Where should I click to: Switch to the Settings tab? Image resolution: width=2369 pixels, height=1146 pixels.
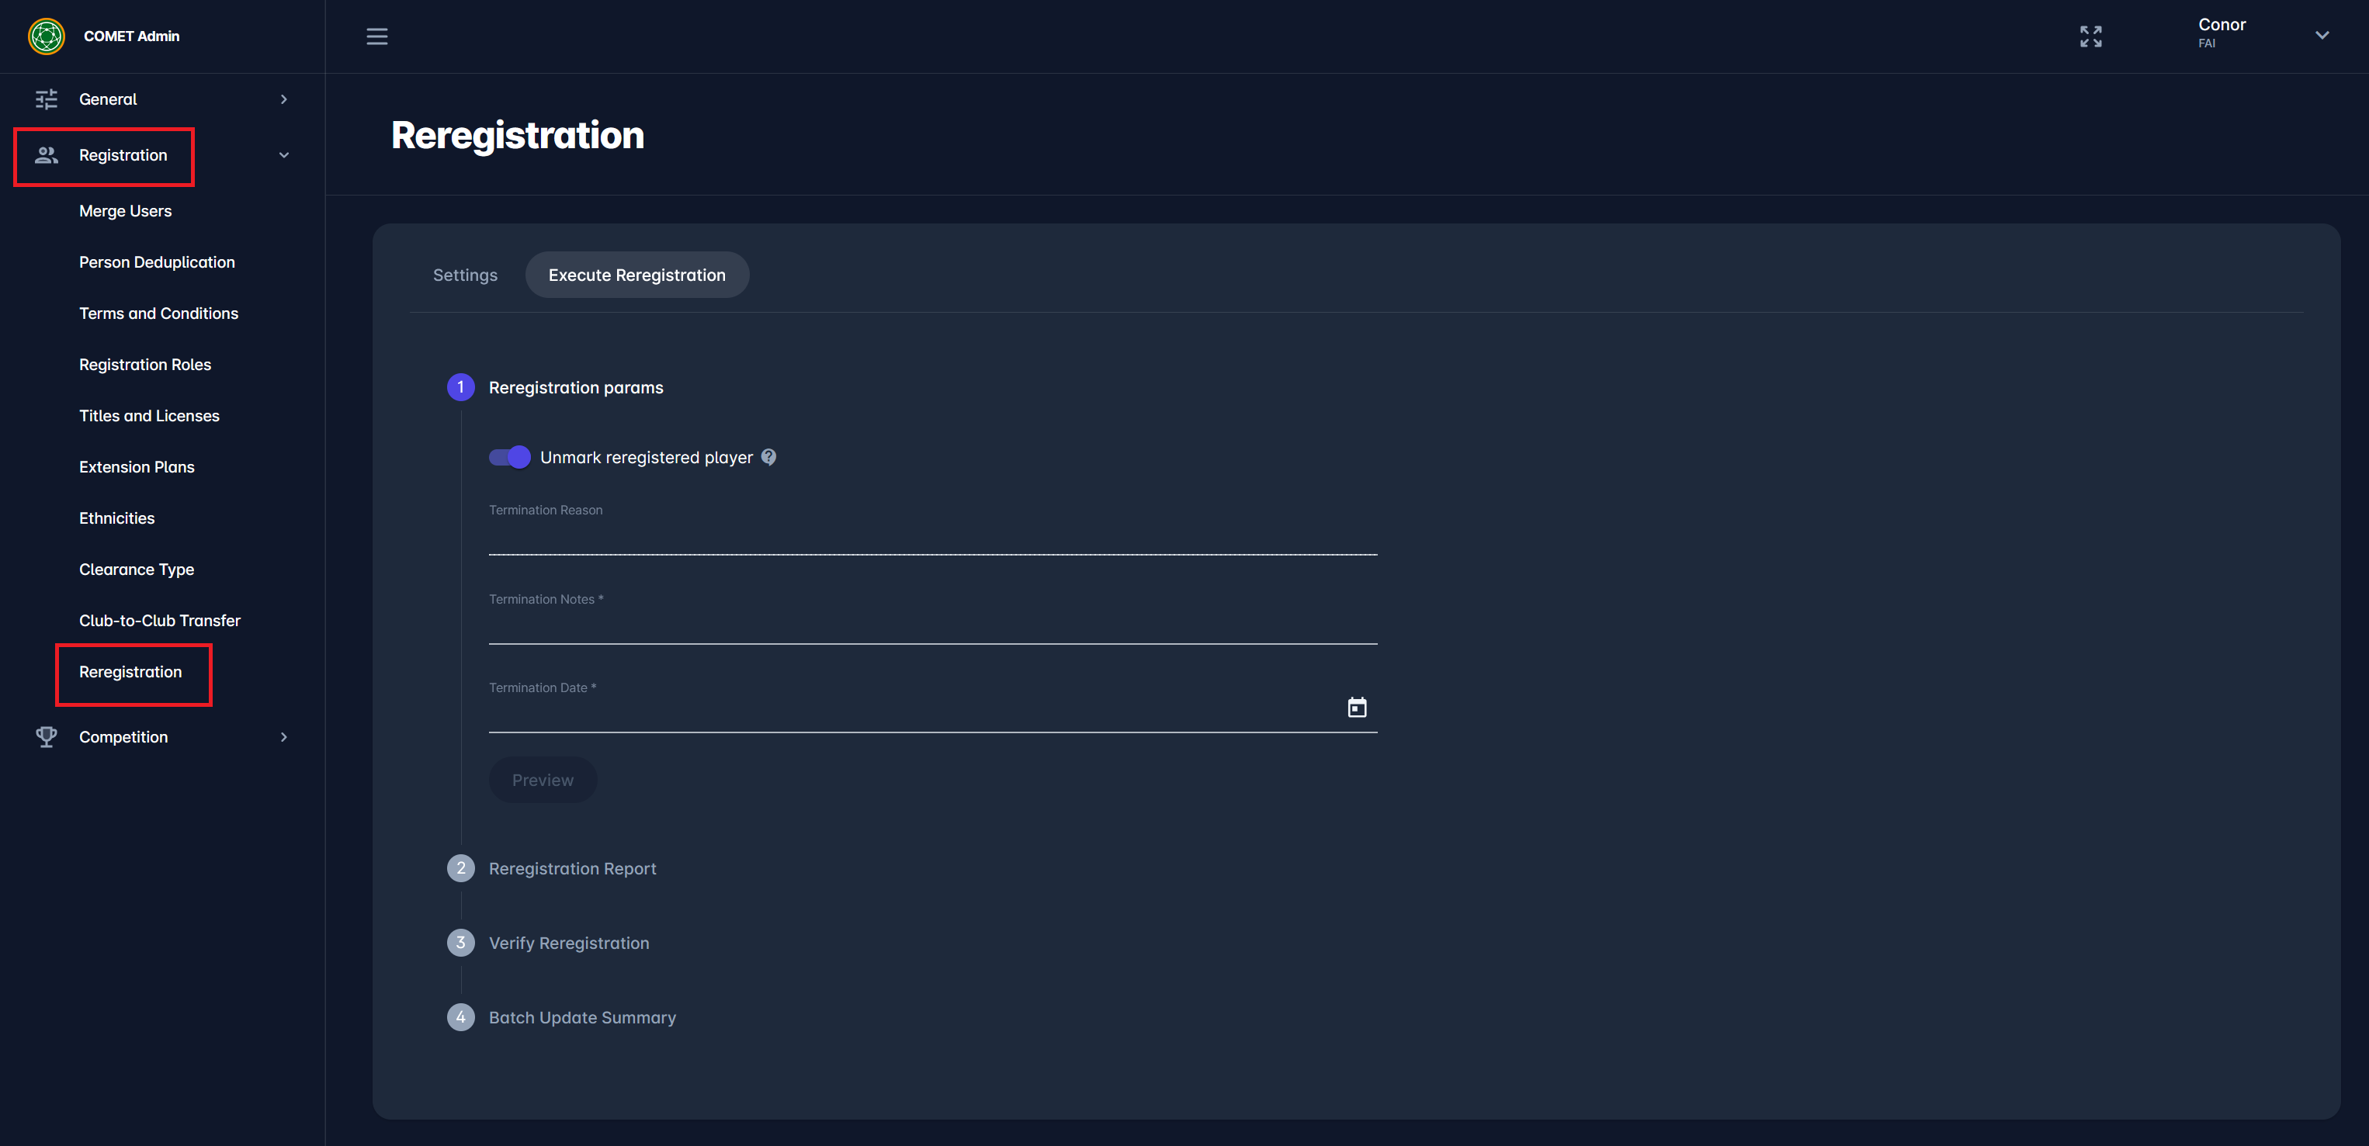click(464, 275)
